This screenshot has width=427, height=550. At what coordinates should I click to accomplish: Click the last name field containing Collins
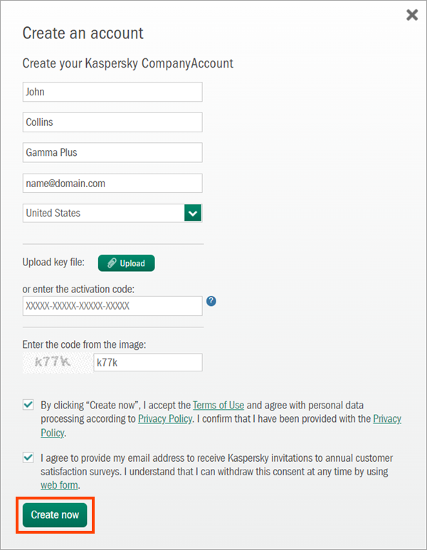112,122
